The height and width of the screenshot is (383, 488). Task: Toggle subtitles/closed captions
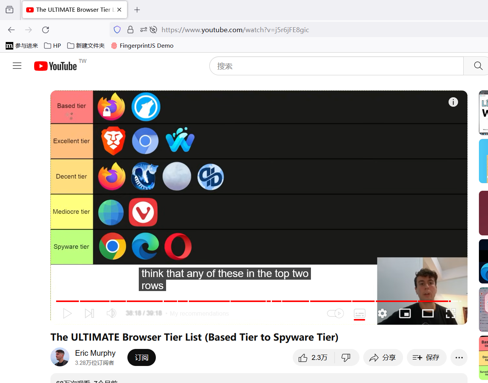pyautogui.click(x=359, y=313)
